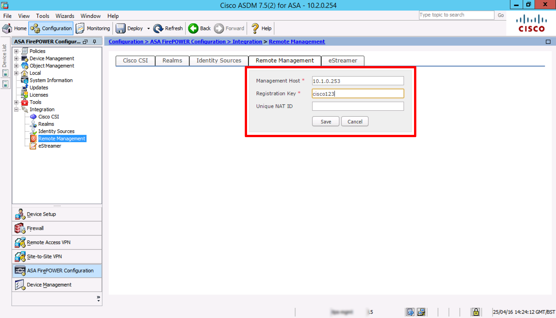
Task: Expand the Policies tree node
Action: click(16, 51)
